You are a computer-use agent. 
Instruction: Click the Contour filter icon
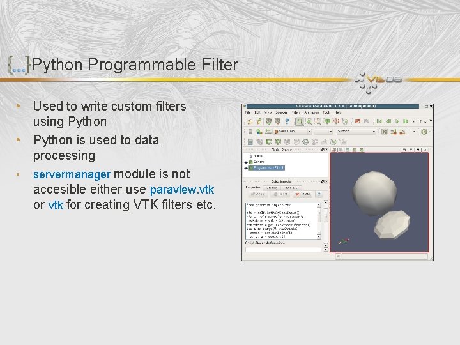click(x=259, y=142)
